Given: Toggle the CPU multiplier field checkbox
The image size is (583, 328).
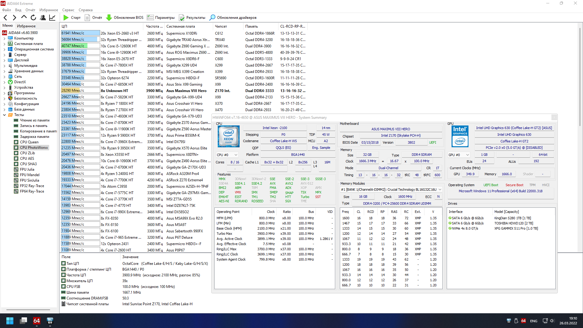Looking at the screenshot, I should coord(63,281).
